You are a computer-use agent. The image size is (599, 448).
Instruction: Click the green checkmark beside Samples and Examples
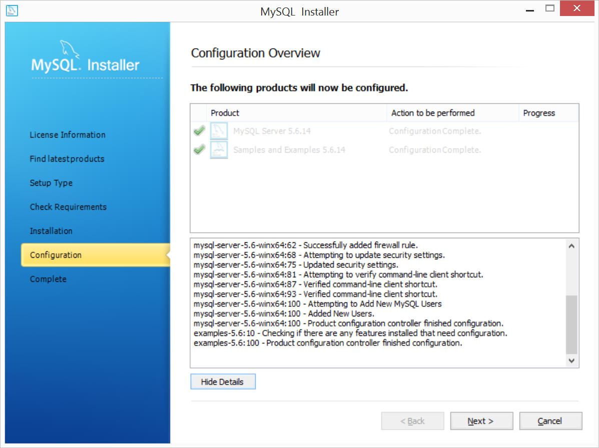coord(199,150)
